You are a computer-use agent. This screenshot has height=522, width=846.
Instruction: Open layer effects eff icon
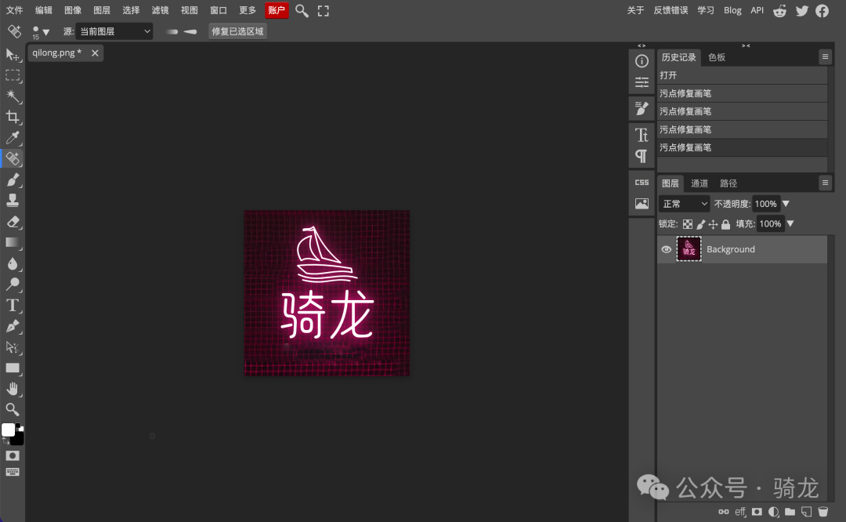(x=740, y=511)
